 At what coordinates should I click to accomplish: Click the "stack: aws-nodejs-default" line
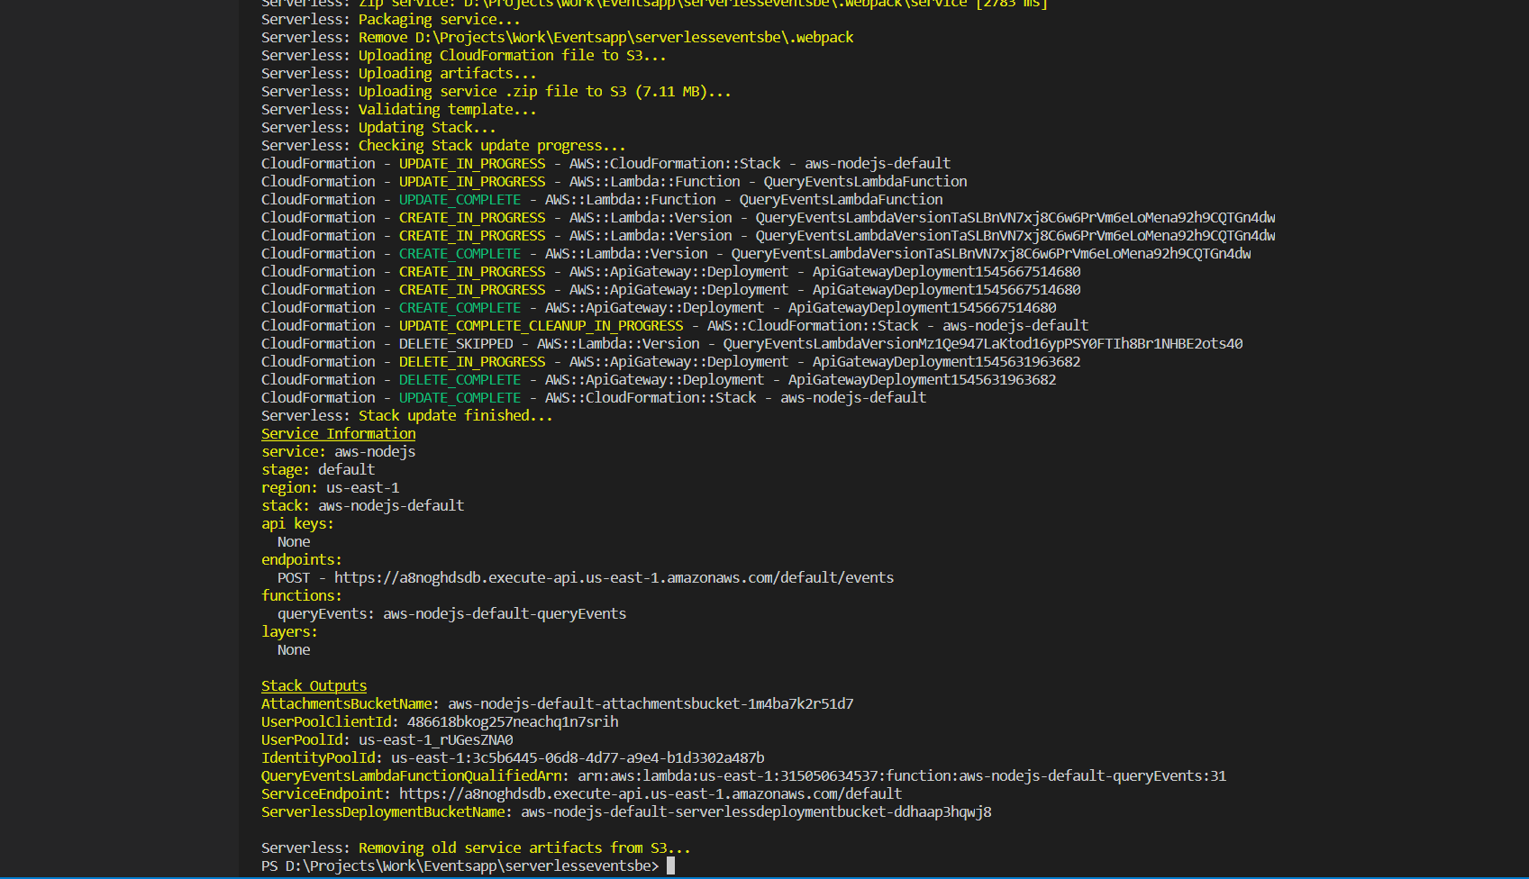pyautogui.click(x=362, y=505)
